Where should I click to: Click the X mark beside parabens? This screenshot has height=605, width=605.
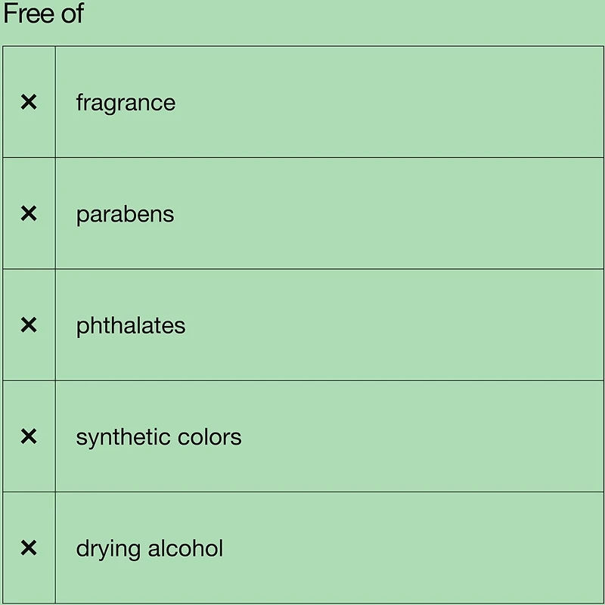tap(29, 214)
